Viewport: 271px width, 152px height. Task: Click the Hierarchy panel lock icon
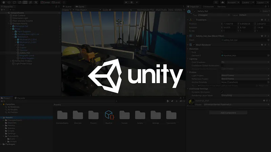coord(56,6)
